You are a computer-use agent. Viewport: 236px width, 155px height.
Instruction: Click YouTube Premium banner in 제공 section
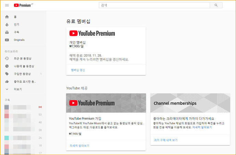tap(106, 103)
